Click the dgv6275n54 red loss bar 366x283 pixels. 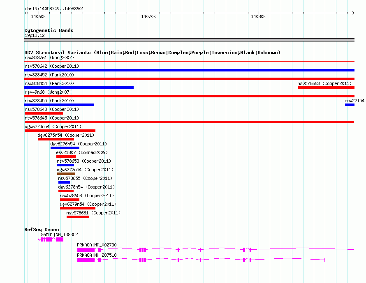[x=56, y=139]
